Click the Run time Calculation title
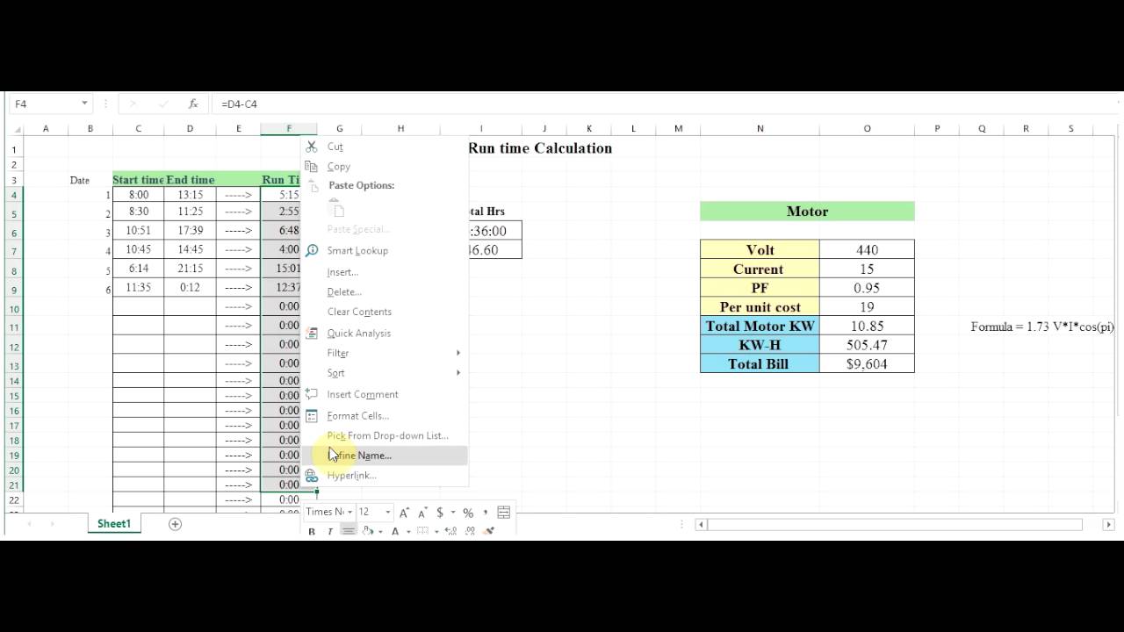The image size is (1124, 632). click(540, 148)
